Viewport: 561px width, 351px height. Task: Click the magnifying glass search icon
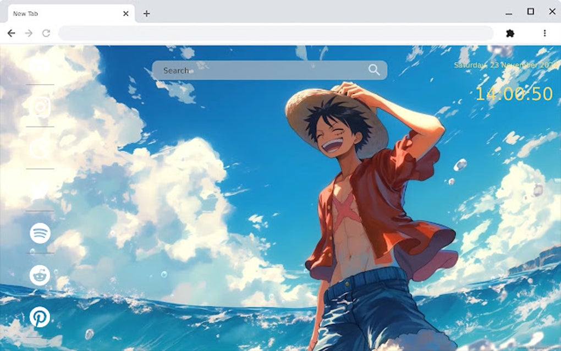[x=375, y=70]
